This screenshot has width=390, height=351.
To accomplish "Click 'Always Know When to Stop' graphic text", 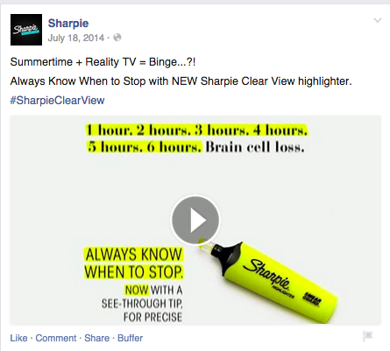I will point(133,263).
